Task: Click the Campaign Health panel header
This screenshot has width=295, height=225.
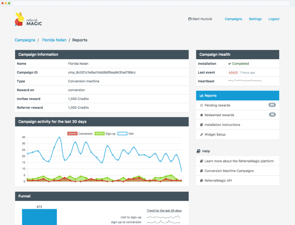Action: [238, 55]
